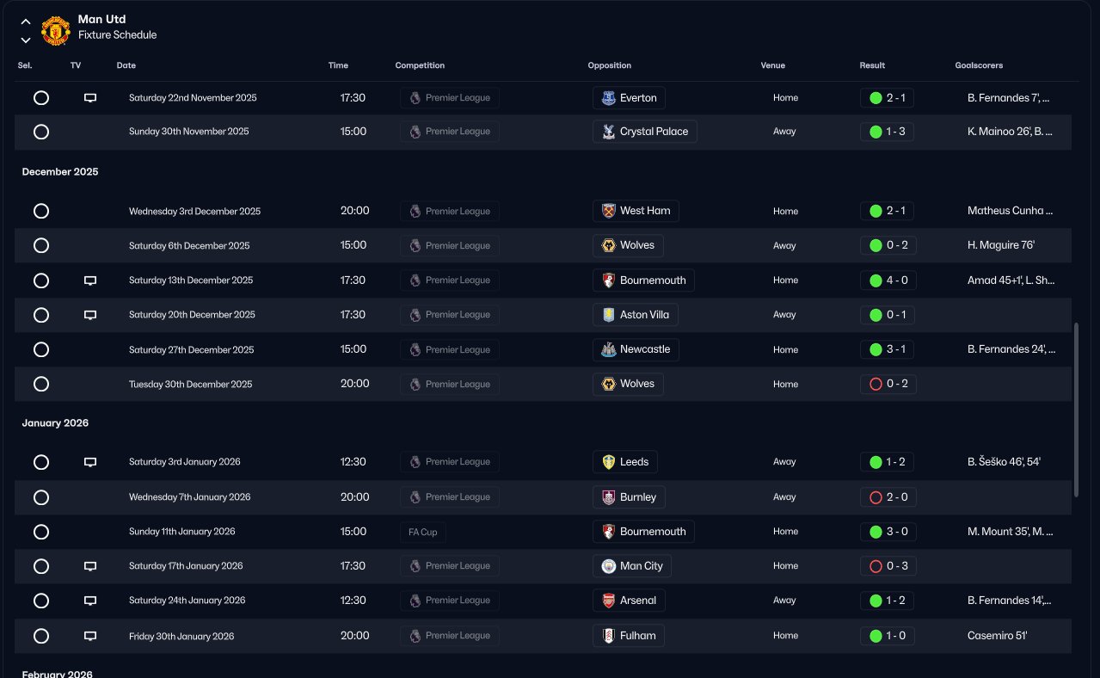Click the Leeds club badge

pyautogui.click(x=608, y=462)
